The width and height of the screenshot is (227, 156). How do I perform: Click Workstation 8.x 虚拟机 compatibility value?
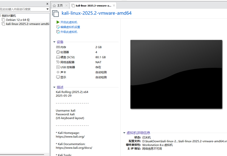point(157,145)
